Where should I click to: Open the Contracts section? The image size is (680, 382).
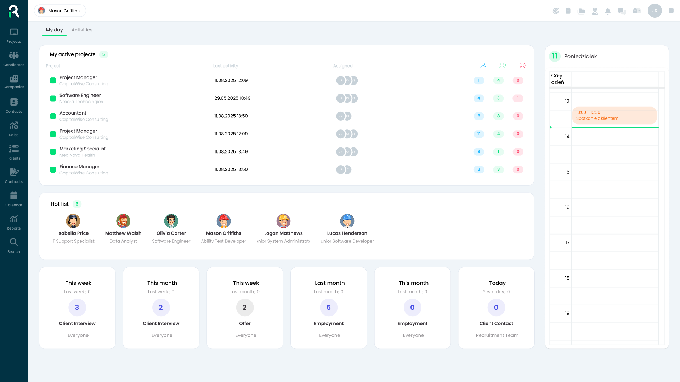(14, 175)
